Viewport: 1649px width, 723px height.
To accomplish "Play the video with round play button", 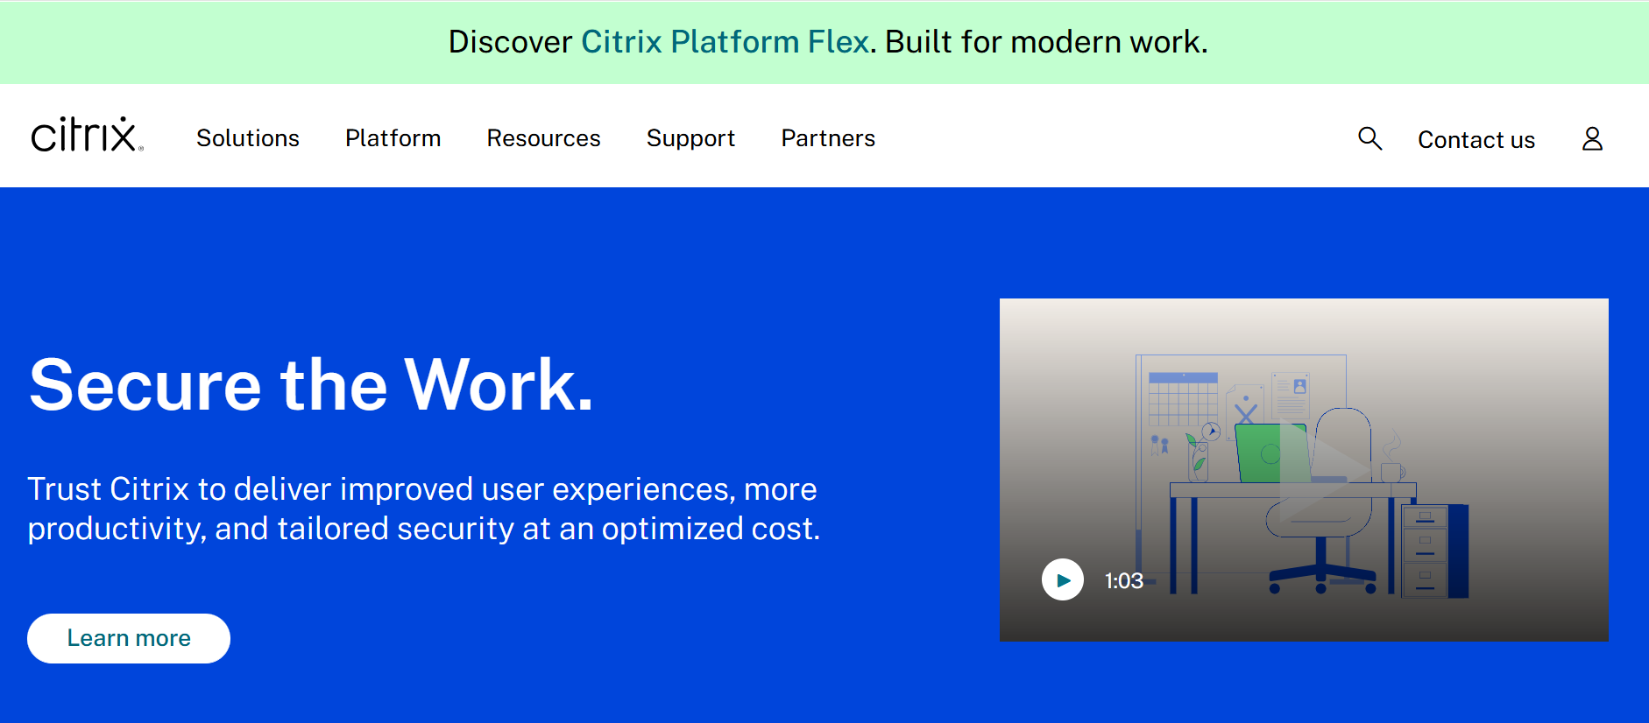I will click(1063, 579).
